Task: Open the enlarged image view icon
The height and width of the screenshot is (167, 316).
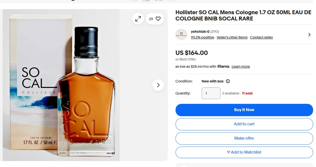Action: click(x=138, y=19)
